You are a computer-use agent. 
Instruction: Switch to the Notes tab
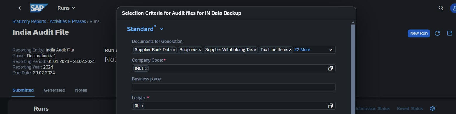point(81,90)
